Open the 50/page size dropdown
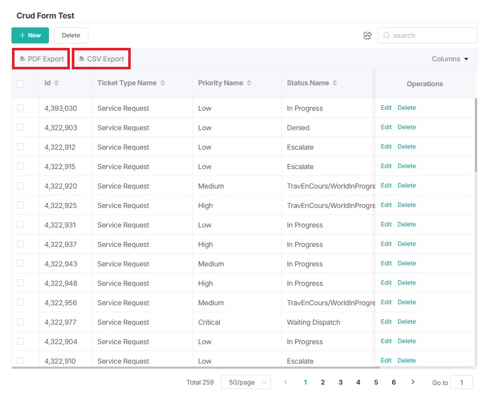 click(245, 383)
